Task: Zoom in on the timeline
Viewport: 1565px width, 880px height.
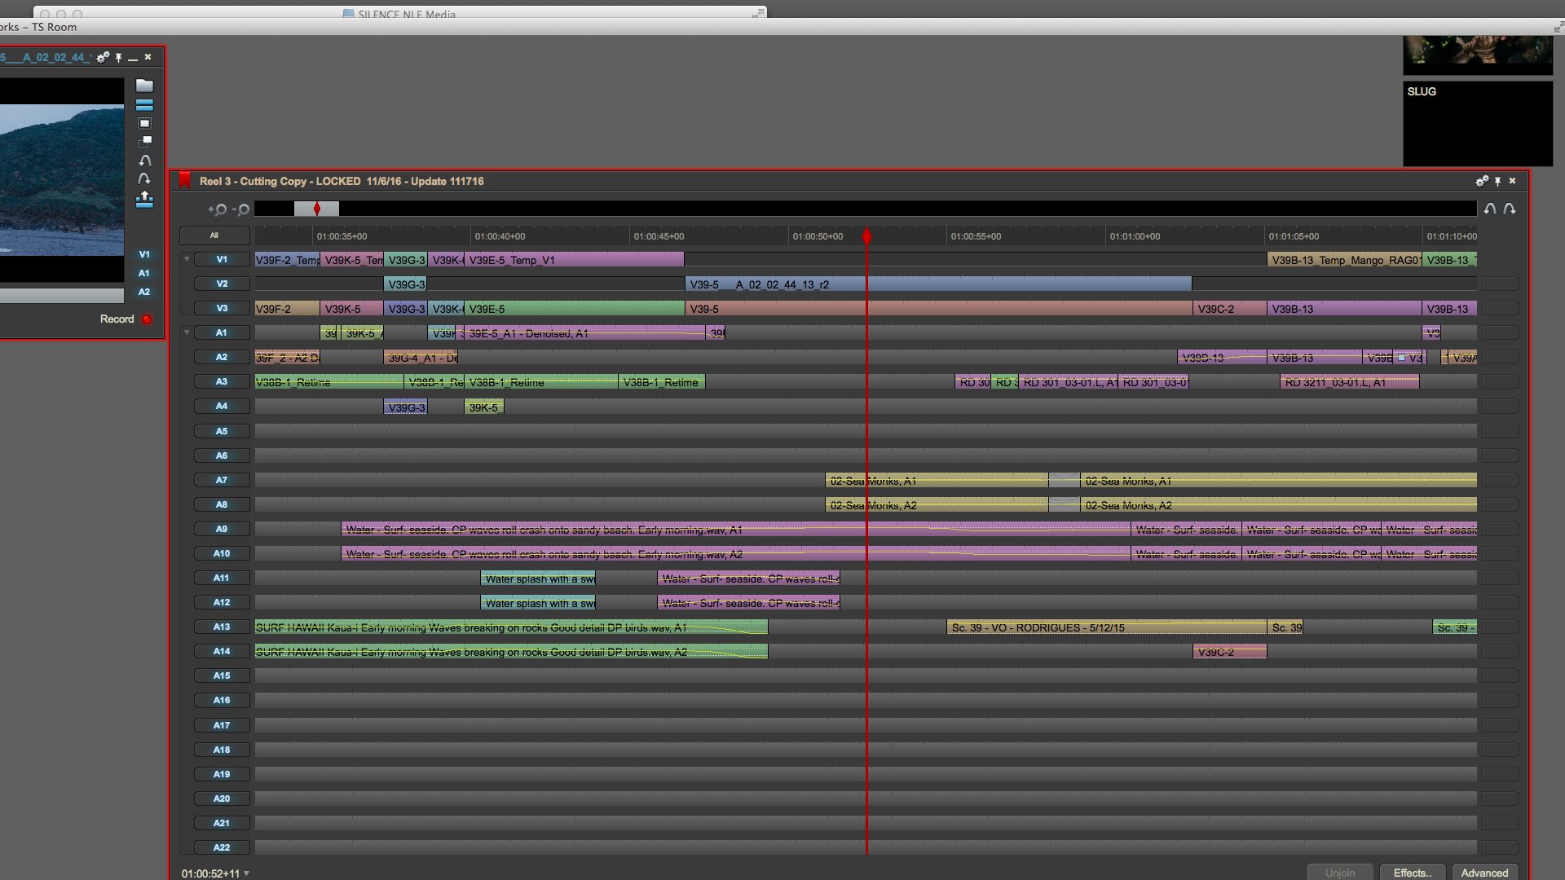Action: (217, 209)
